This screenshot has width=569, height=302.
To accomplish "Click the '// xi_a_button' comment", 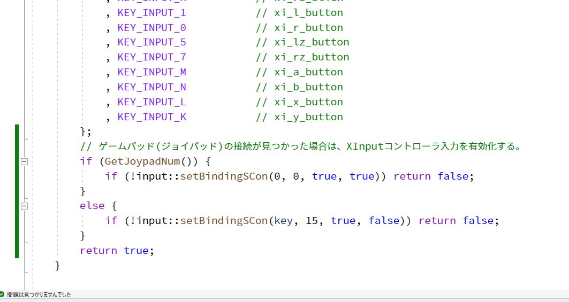I will tap(299, 72).
